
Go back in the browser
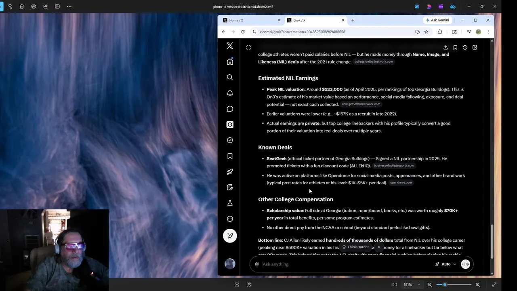tap(223, 32)
